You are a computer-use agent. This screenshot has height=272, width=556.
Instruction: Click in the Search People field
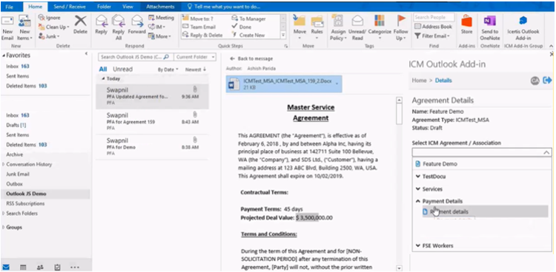[434, 17]
